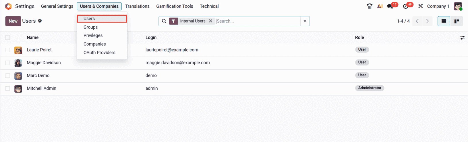
Task: Open the activities clock icon
Action: tap(406, 6)
